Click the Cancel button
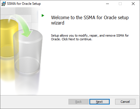This screenshot has width=140, height=109. pos(125,102)
